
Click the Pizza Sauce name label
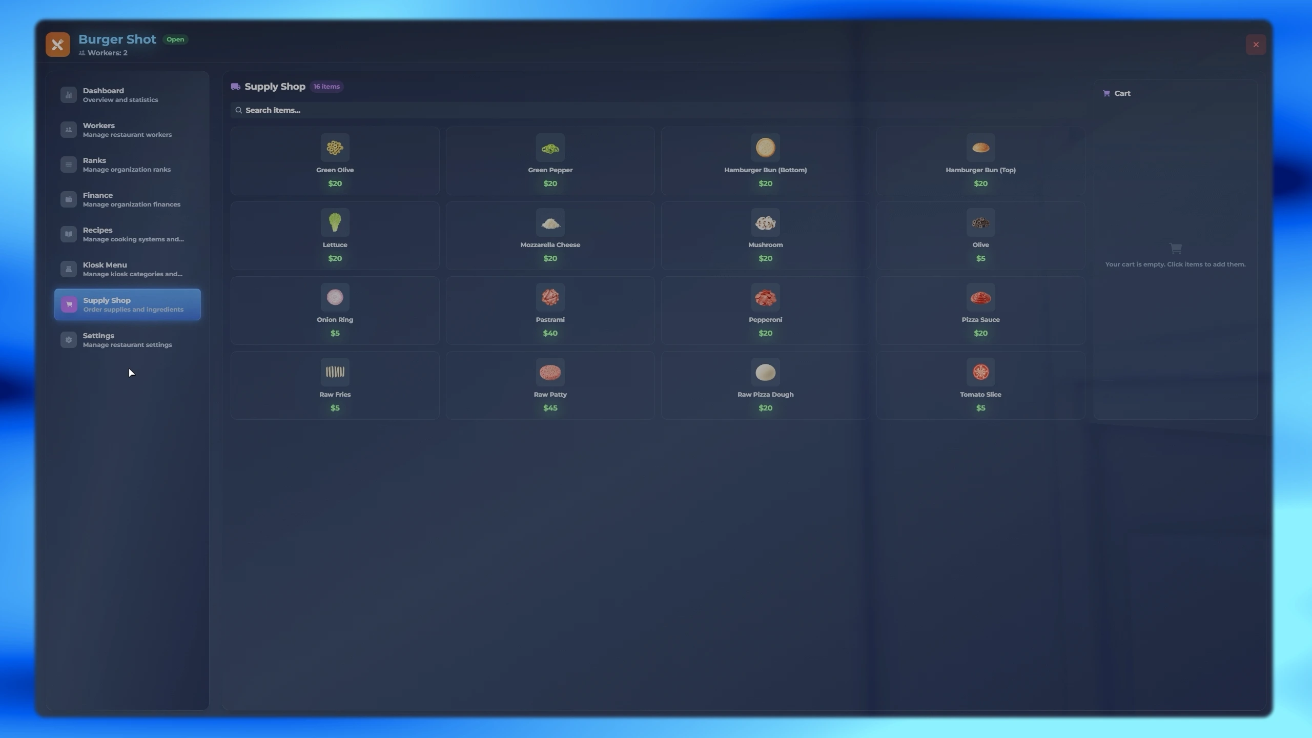980,320
